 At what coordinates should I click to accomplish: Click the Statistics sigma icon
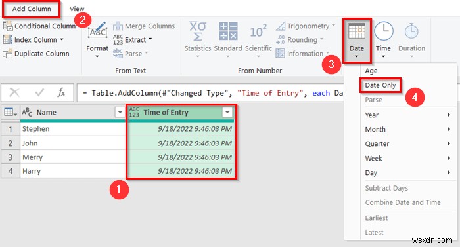click(197, 31)
